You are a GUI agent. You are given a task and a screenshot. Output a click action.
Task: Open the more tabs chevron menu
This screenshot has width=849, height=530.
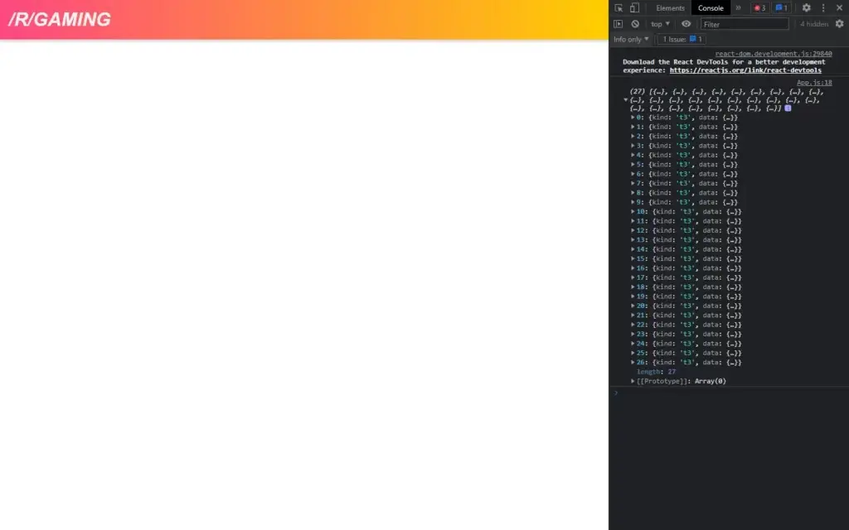pyautogui.click(x=737, y=7)
